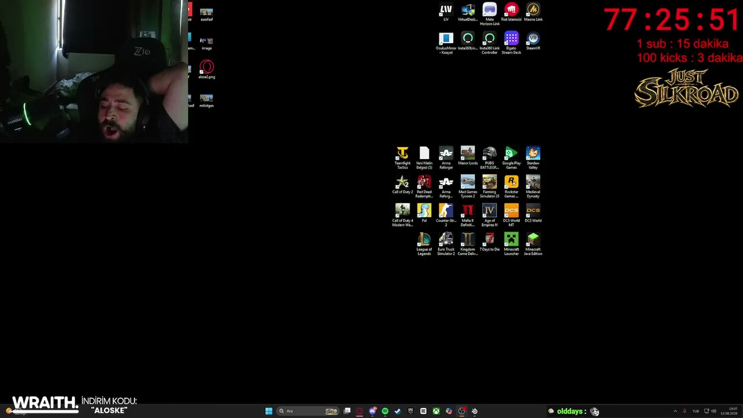Switch the TUR keyboard language indicator
743x418 pixels.
[695, 411]
